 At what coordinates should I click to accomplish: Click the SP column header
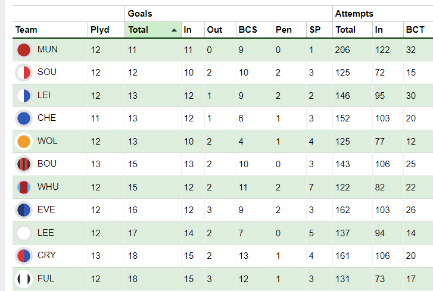[315, 30]
